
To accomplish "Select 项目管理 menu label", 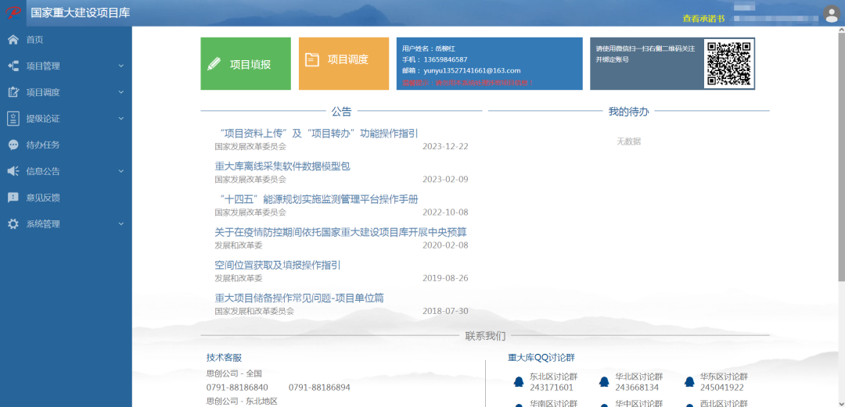I will coord(43,66).
